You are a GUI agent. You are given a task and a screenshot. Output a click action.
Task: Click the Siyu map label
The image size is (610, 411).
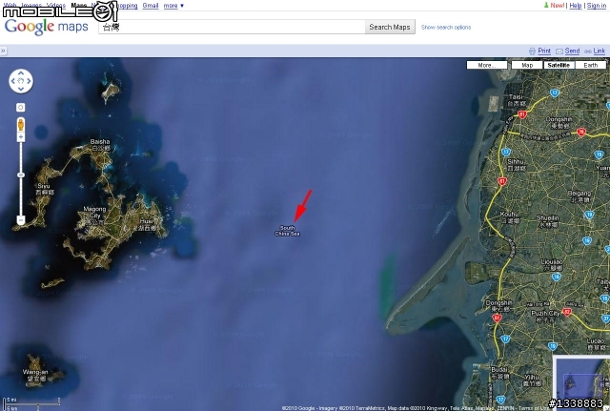point(45,189)
